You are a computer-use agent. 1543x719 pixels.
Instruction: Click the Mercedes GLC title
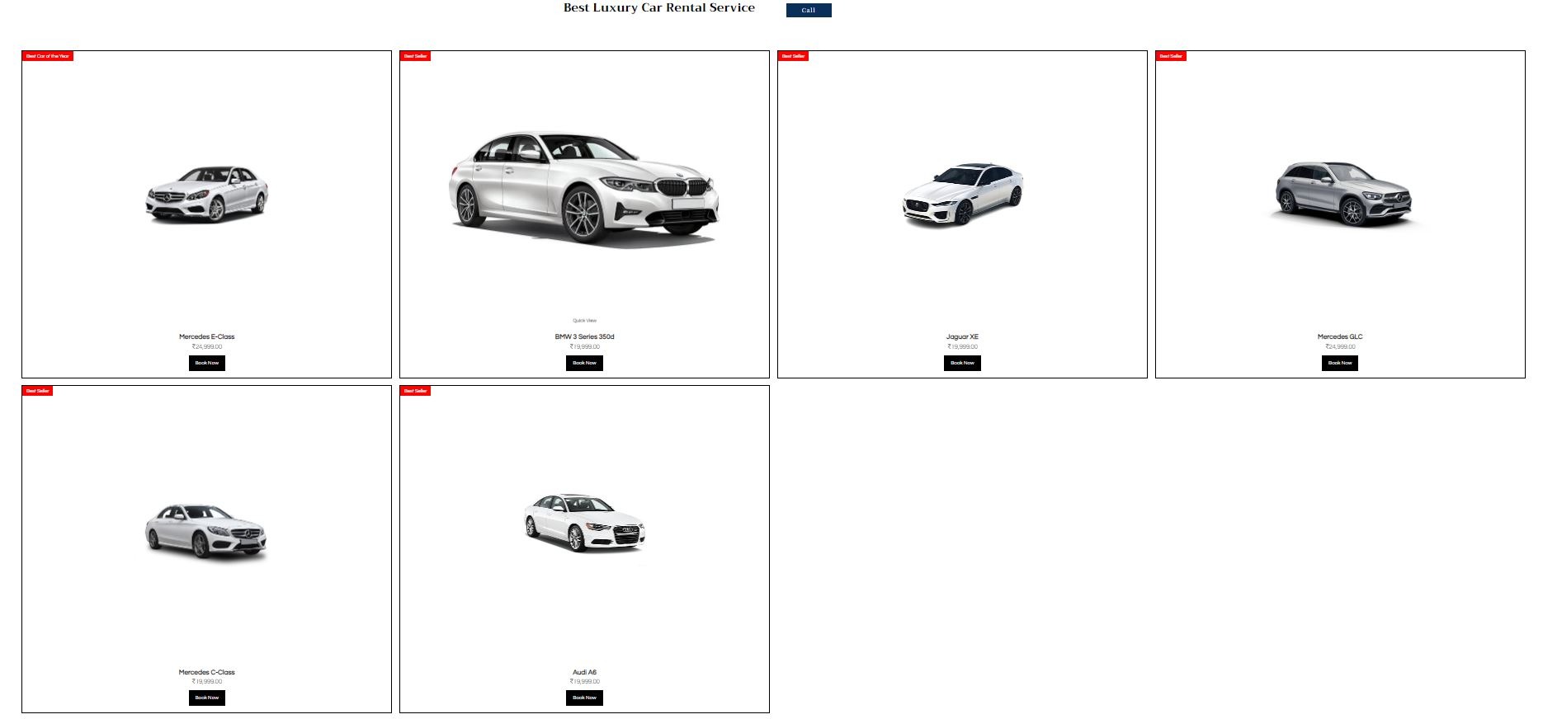(x=1340, y=336)
